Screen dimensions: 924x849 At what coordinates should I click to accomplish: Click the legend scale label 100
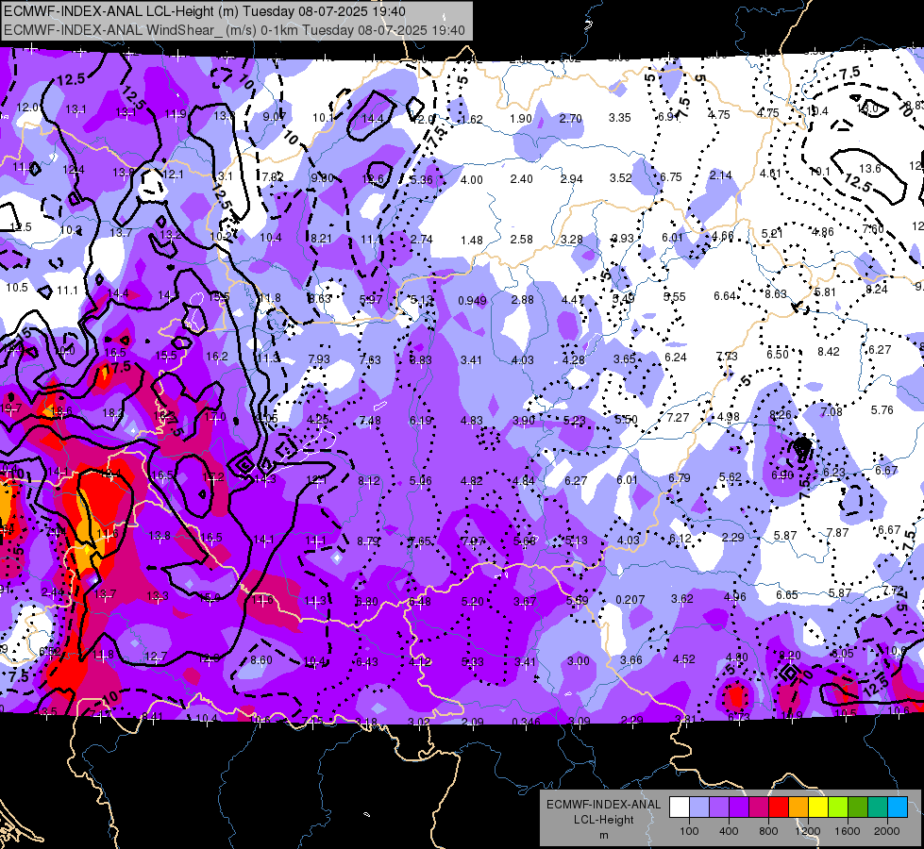(x=689, y=831)
